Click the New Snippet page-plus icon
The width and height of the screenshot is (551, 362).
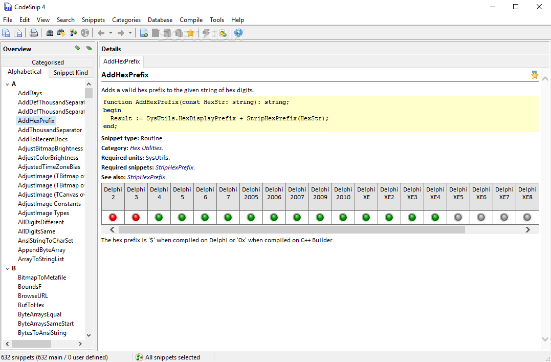144,33
